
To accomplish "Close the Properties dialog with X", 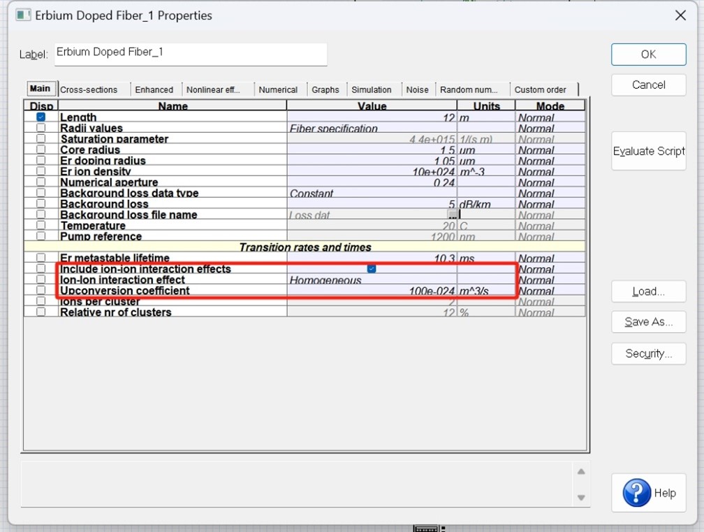I will pyautogui.click(x=680, y=15).
